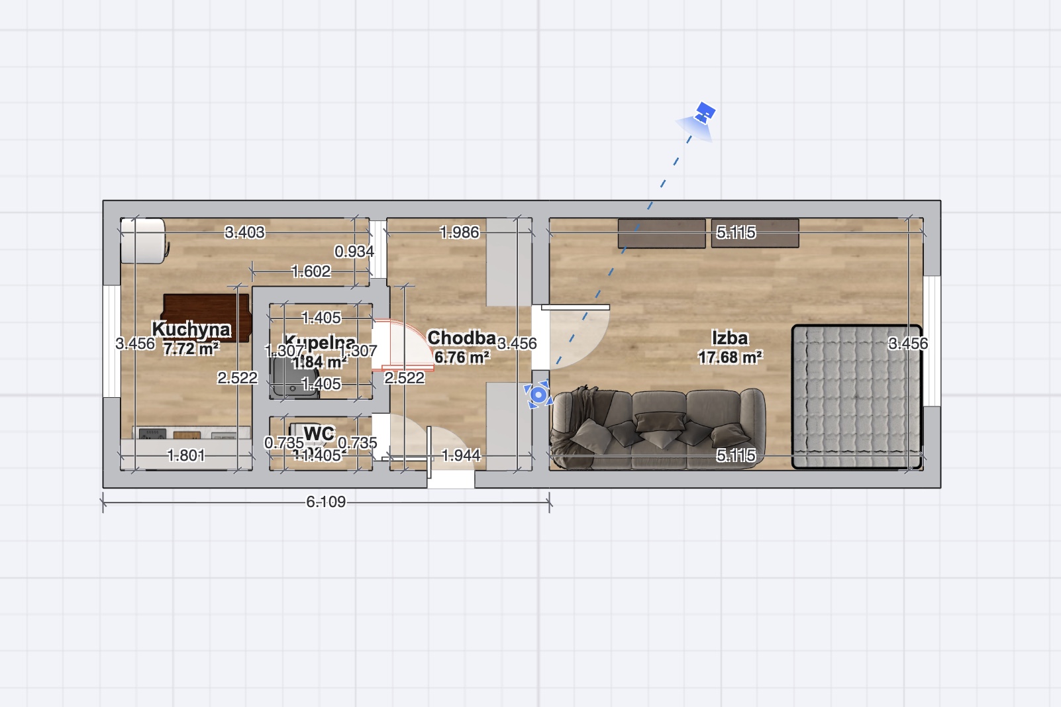Click the Chodba room label
The image size is (1061, 707).
coord(461,338)
